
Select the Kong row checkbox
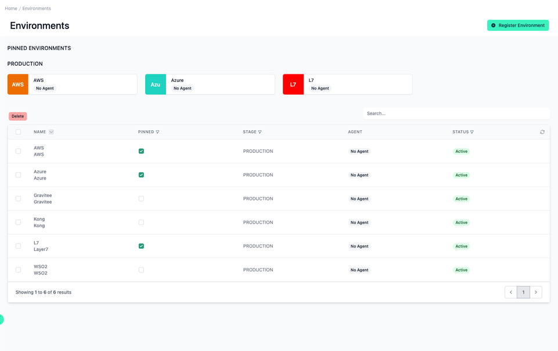(17, 222)
